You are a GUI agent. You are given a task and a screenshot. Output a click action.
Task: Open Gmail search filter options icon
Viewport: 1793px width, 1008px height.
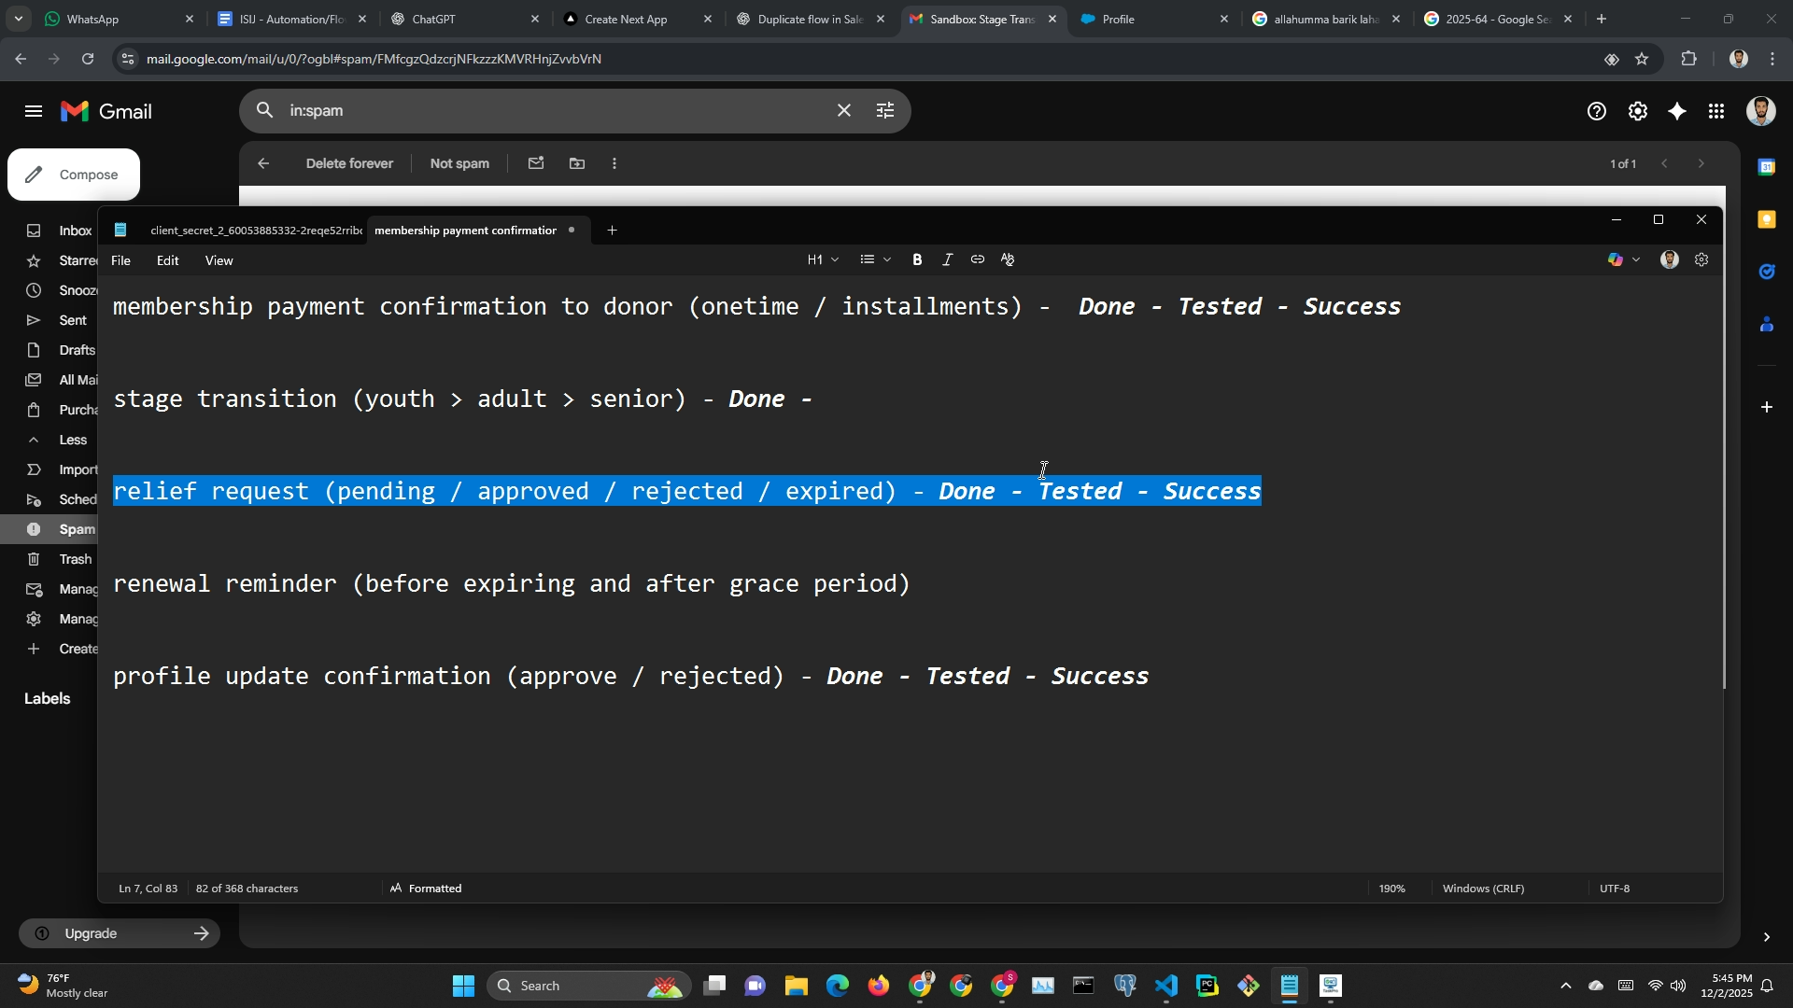(x=885, y=111)
